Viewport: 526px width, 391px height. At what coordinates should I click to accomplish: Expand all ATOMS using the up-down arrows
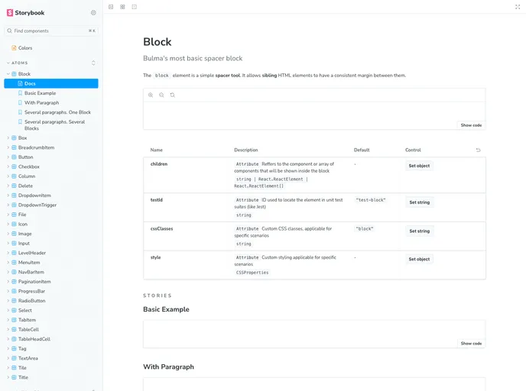click(x=93, y=63)
